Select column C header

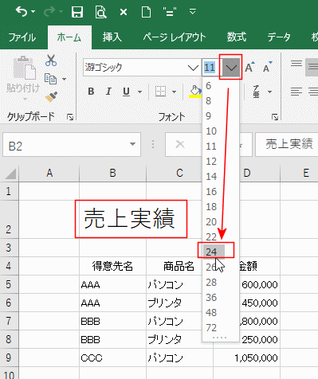point(179,174)
